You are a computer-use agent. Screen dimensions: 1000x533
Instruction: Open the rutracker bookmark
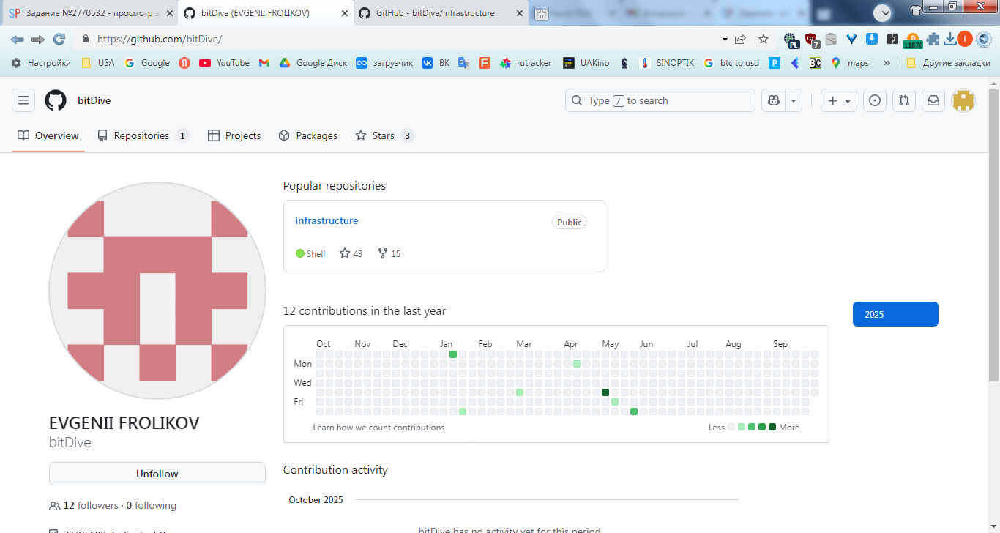pyautogui.click(x=526, y=63)
